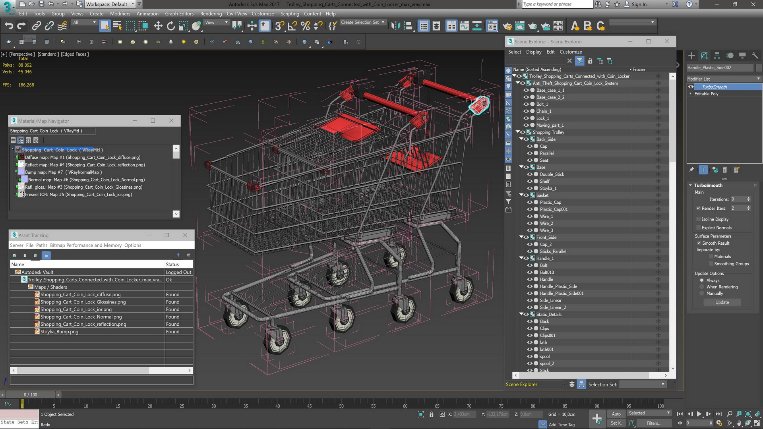Click Zoom Extents viewport icon
The image size is (763, 429).
pos(748,414)
